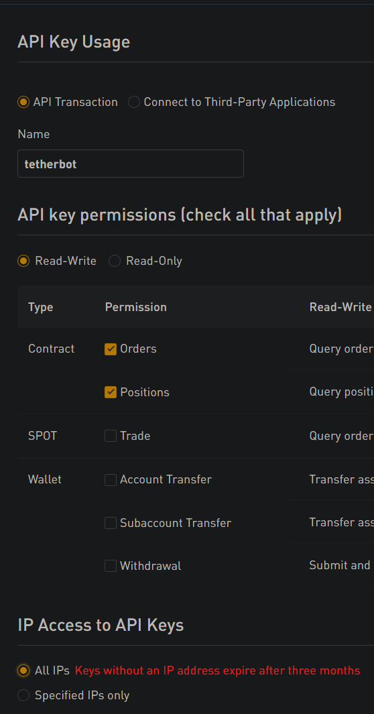The image size is (374, 714).
Task: Click the Read-Write table column header
Action: (340, 307)
